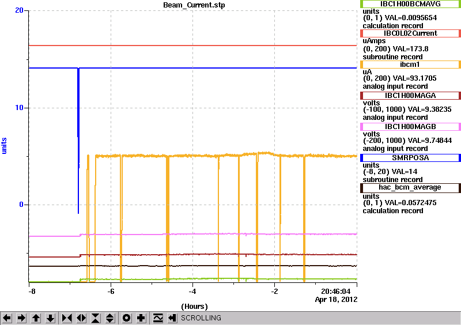Click the VAL=0.0095654 reading
This screenshot has width=461, height=325.
(411, 18)
